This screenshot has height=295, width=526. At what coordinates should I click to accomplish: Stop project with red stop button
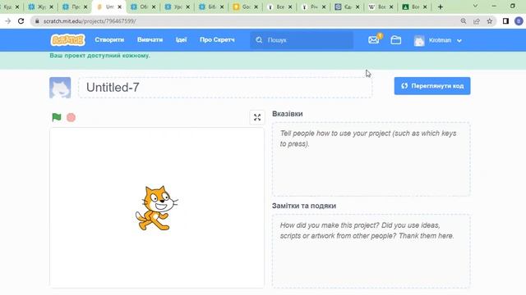(x=72, y=117)
